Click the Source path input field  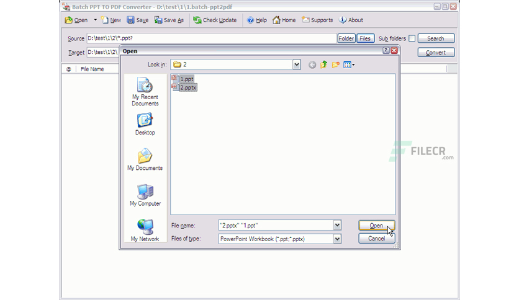pyautogui.click(x=212, y=38)
